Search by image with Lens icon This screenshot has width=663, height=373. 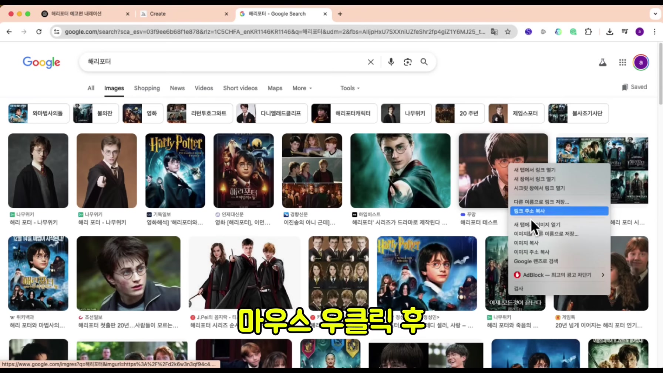click(407, 62)
